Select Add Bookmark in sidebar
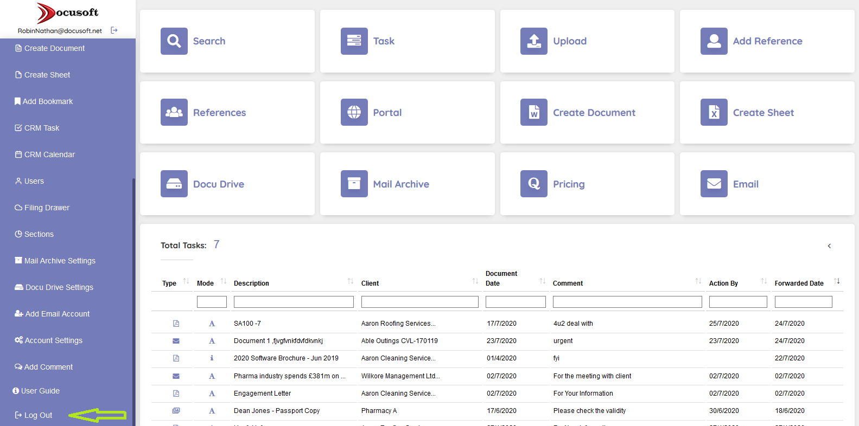859x426 pixels. (44, 101)
